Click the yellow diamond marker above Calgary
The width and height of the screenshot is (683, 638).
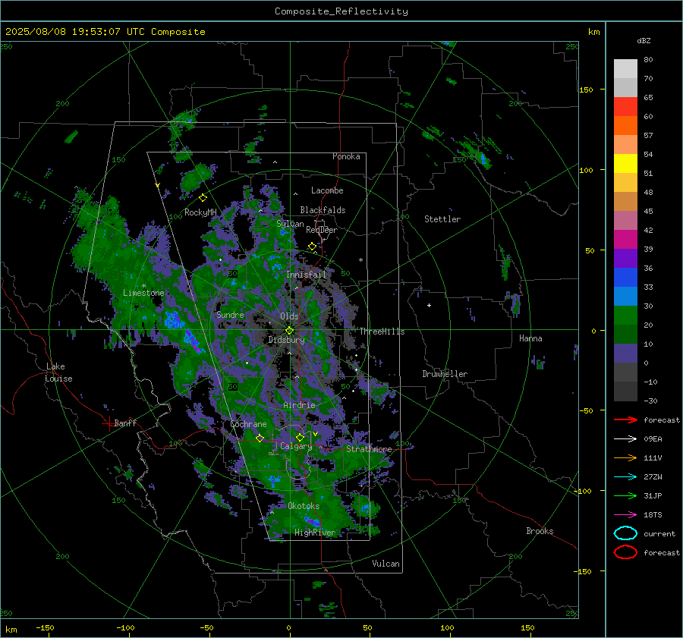point(300,437)
